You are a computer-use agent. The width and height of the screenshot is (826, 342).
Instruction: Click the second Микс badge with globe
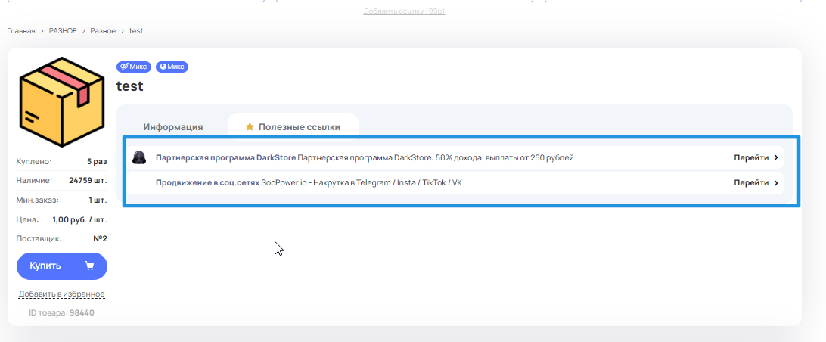tap(172, 67)
